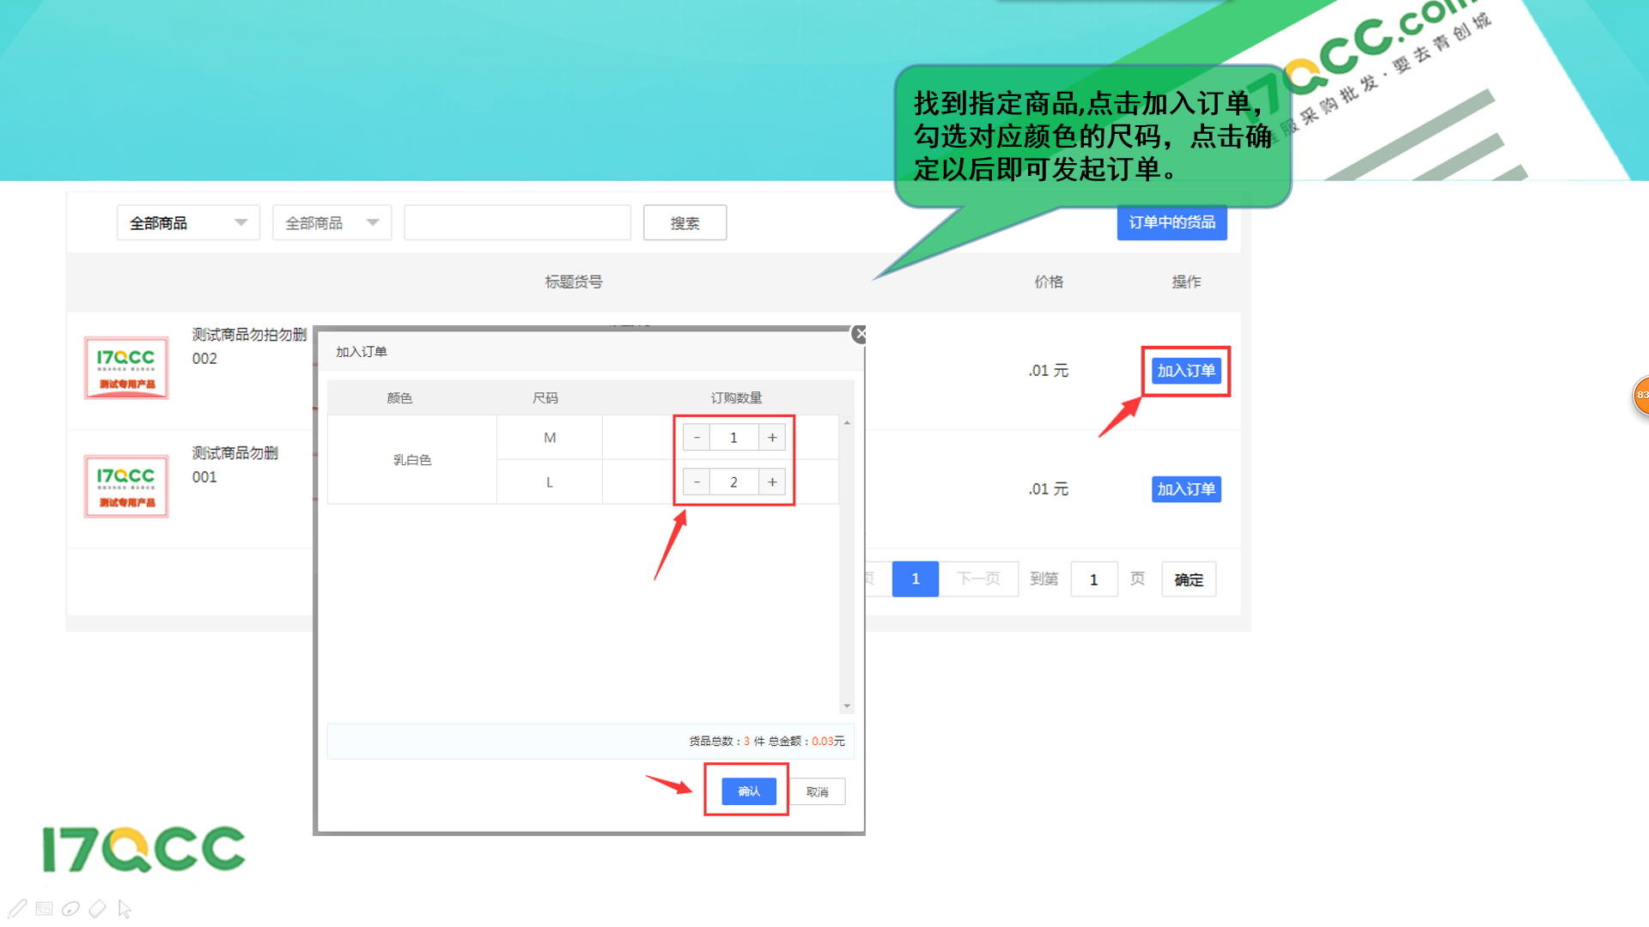Click the zoom magnifier presentation tool
The width and height of the screenshot is (1649, 927).
click(71, 908)
